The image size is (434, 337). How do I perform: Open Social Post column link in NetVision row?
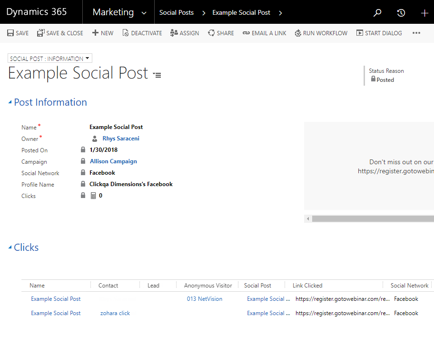tap(268, 299)
